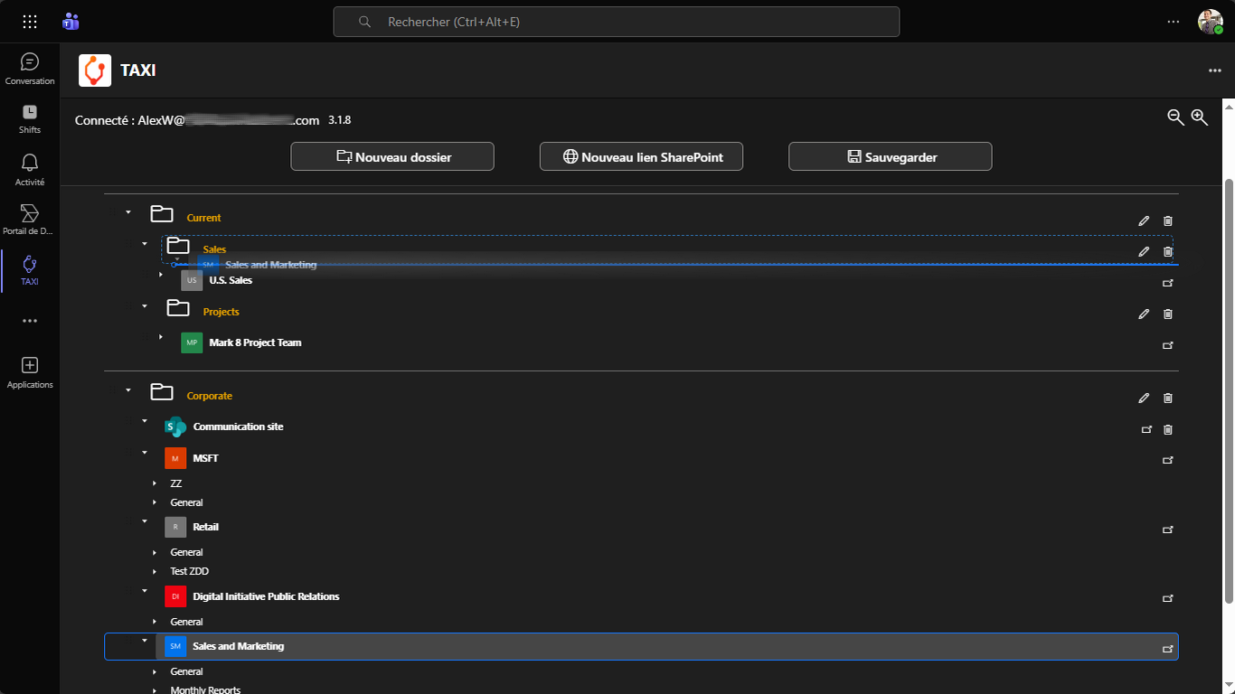The width and height of the screenshot is (1235, 694).
Task: Collapse the Corporate folder
Action: 128,390
